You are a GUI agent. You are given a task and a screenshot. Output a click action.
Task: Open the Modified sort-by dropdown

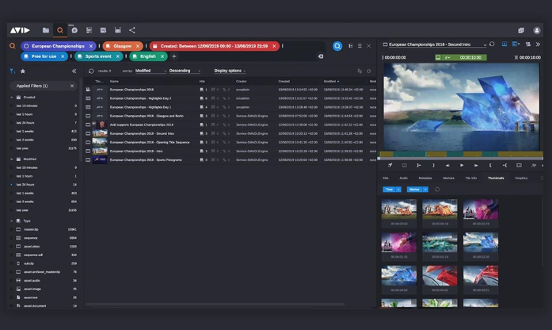pyautogui.click(x=150, y=71)
